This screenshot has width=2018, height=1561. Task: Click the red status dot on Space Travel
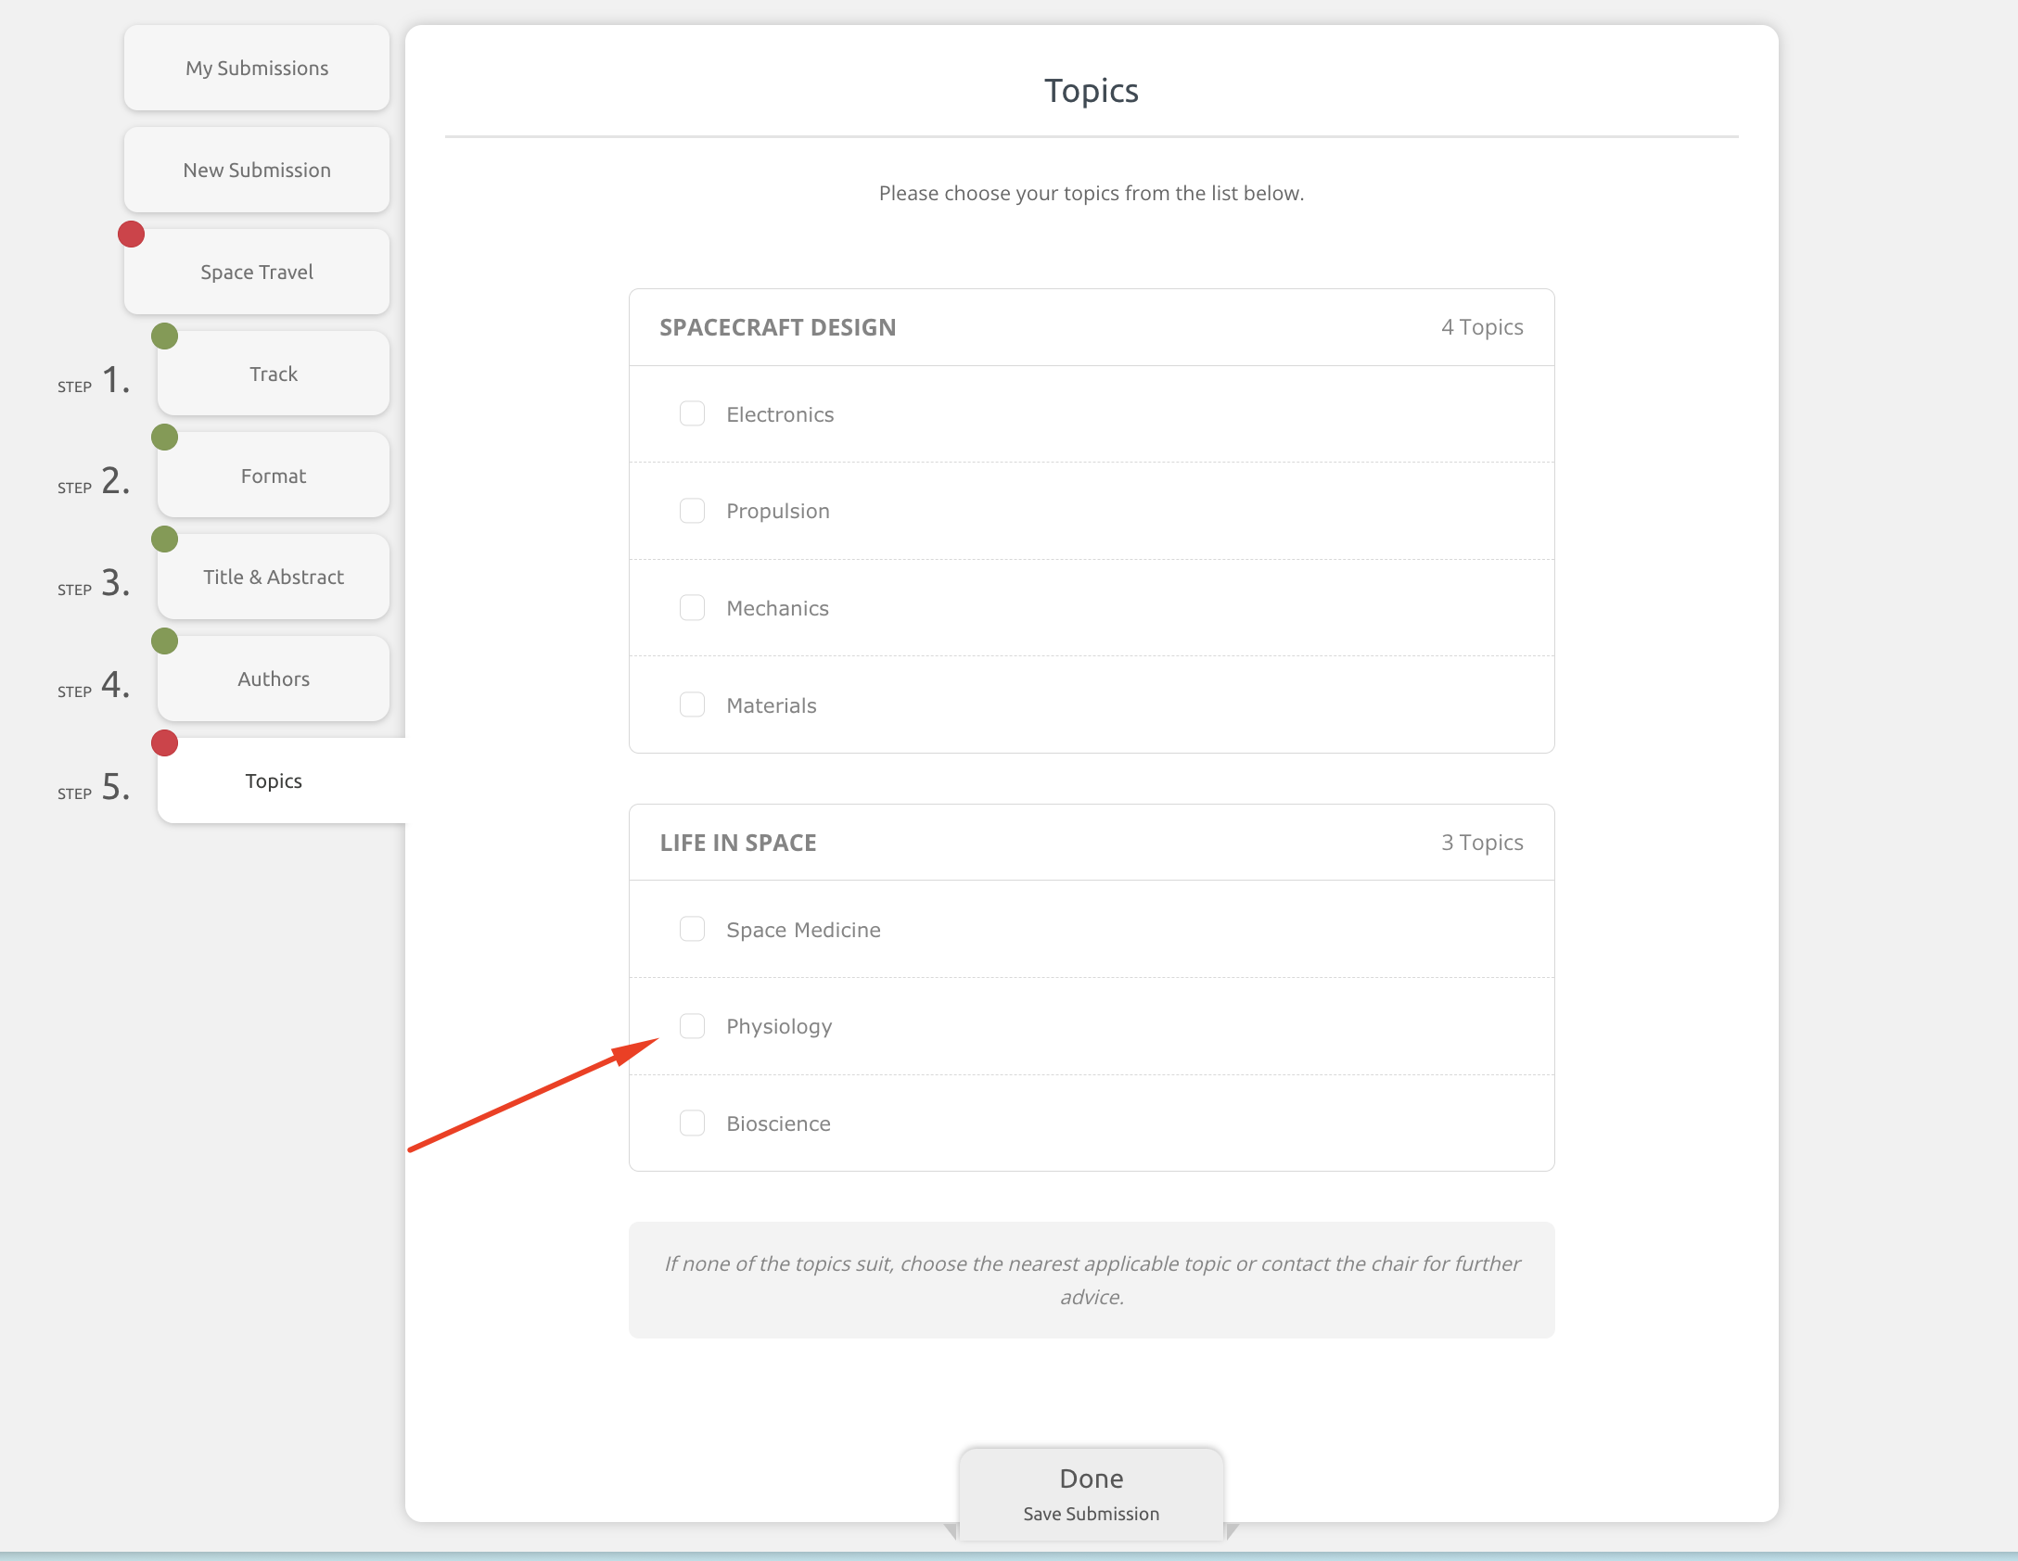tap(131, 235)
